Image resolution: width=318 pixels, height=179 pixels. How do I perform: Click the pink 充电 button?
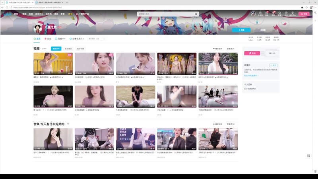252,53
